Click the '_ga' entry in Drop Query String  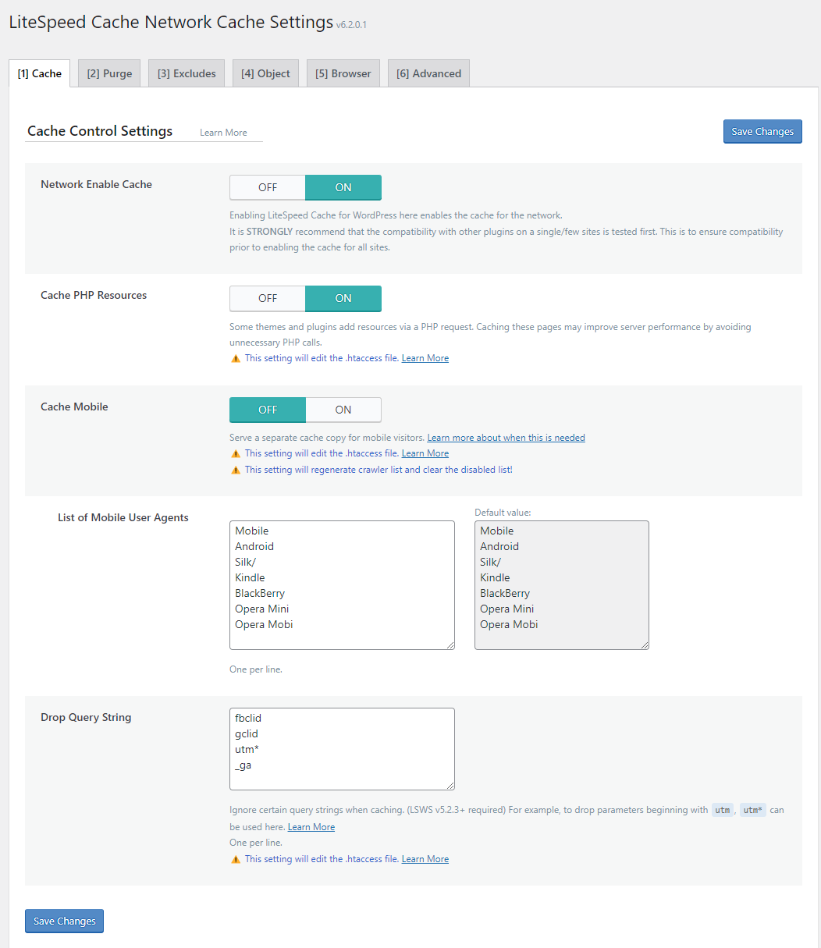point(243,765)
